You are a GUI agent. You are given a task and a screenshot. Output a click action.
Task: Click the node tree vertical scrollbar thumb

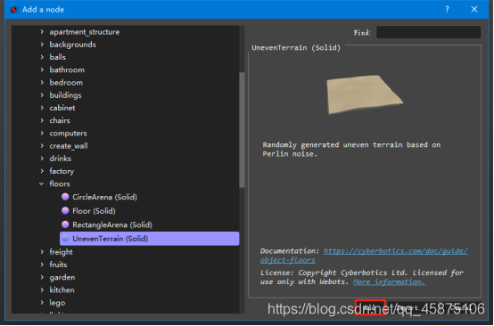242,130
